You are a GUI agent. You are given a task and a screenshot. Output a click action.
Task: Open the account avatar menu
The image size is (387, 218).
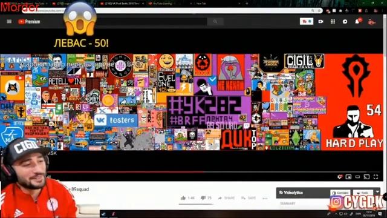point(371,22)
